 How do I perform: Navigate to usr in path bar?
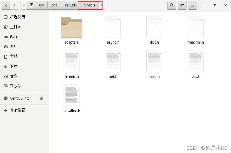click(42, 5)
